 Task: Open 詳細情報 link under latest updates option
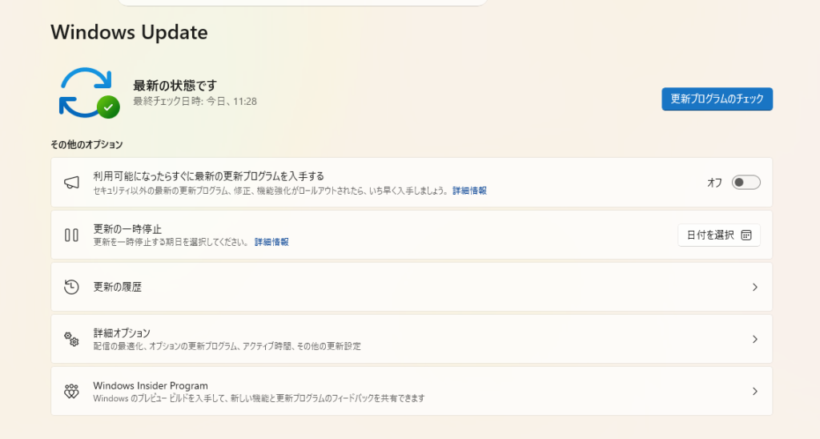point(469,191)
